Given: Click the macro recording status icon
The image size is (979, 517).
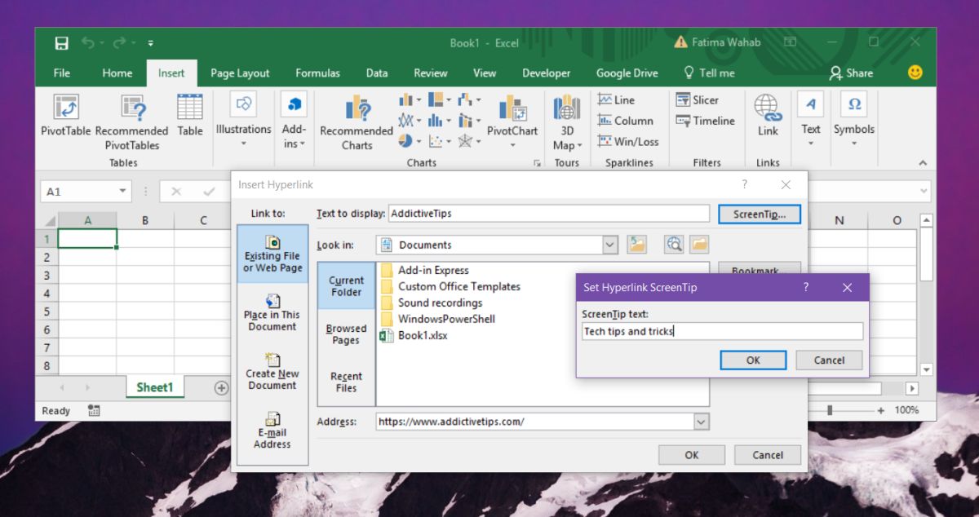Looking at the screenshot, I should [x=94, y=411].
